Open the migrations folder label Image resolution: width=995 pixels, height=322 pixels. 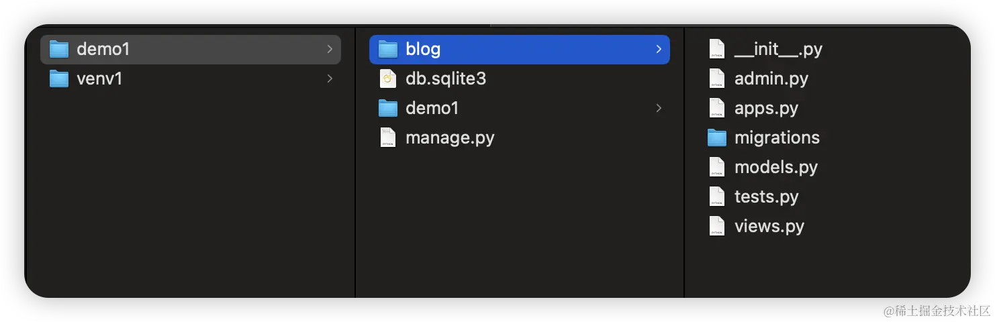coord(777,138)
